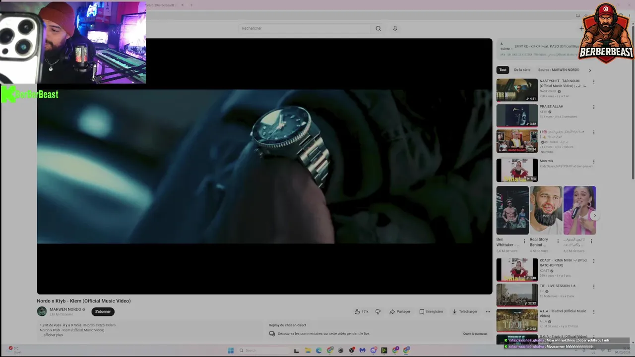
Task: Open options menu for PRAISE ALLAH video
Action: pos(593,107)
